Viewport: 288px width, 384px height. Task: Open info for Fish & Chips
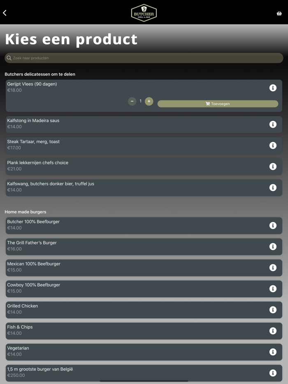tap(273, 331)
